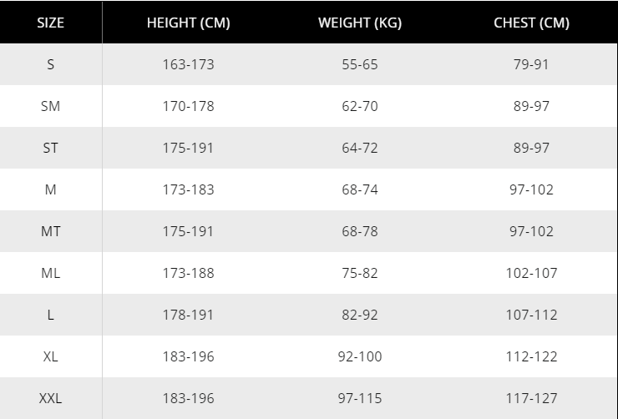Click the SIZE column header
The width and height of the screenshot is (618, 419).
(x=51, y=23)
